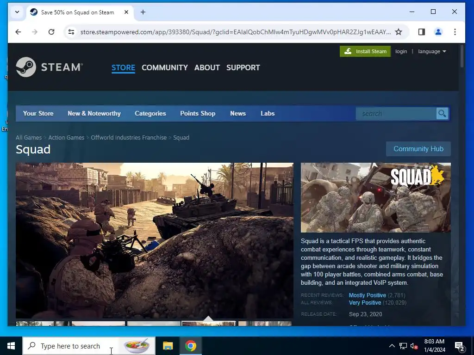The image size is (474, 355).
Task: Select the highlighted fourth screenshot thumbnail
Action: (209, 324)
